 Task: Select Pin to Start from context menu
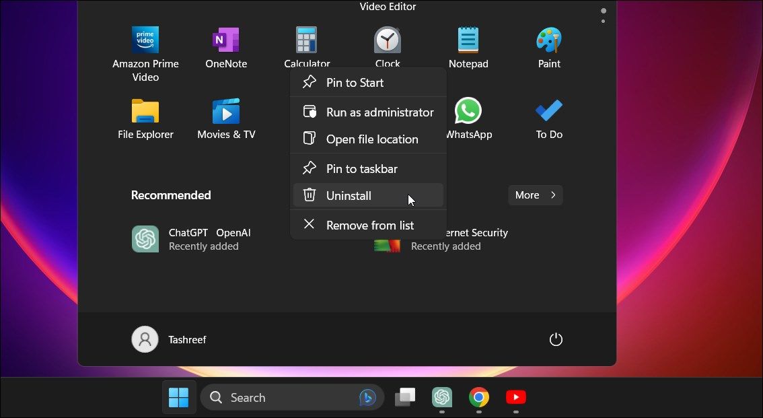tap(355, 82)
